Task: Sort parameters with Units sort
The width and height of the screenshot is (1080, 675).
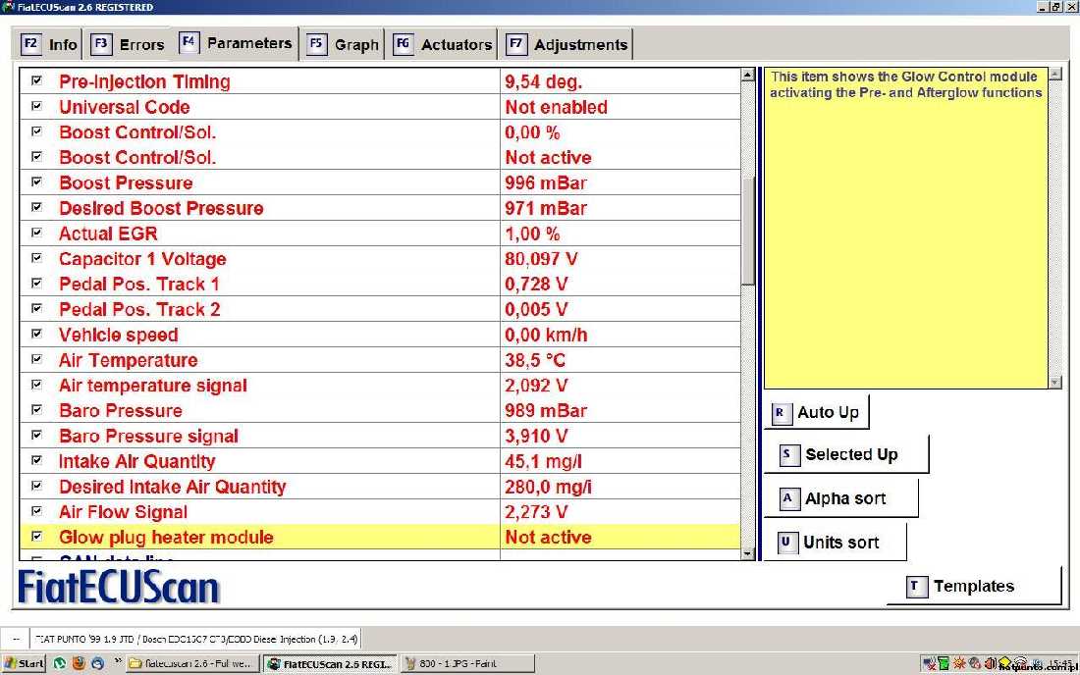Action: coord(836,543)
